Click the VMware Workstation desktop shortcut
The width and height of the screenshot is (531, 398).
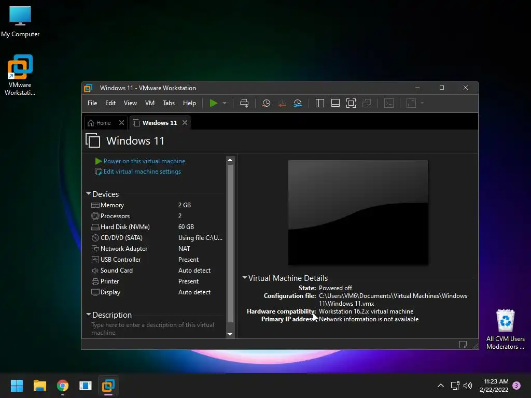20,75
